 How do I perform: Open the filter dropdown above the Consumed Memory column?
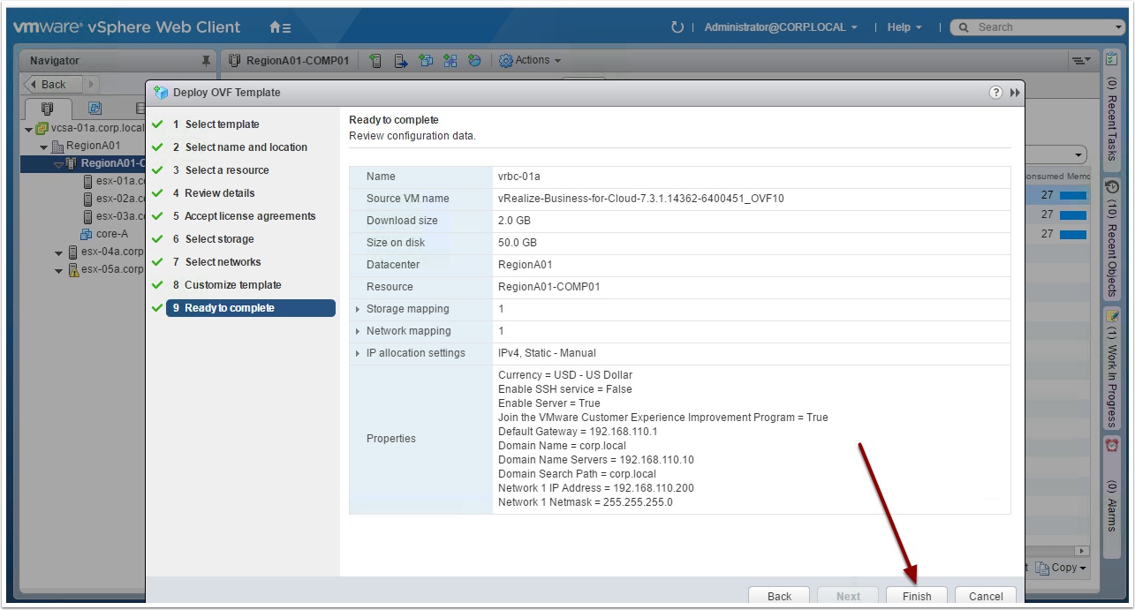tap(1079, 154)
